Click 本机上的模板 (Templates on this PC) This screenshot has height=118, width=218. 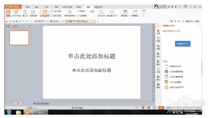point(173,82)
